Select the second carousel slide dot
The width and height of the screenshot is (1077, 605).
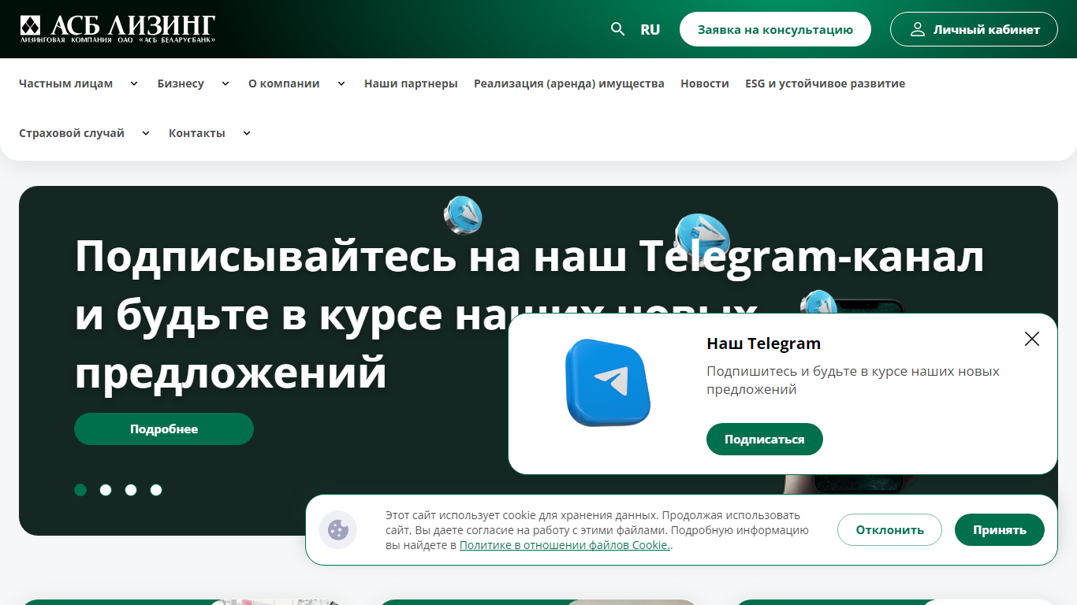tap(106, 490)
